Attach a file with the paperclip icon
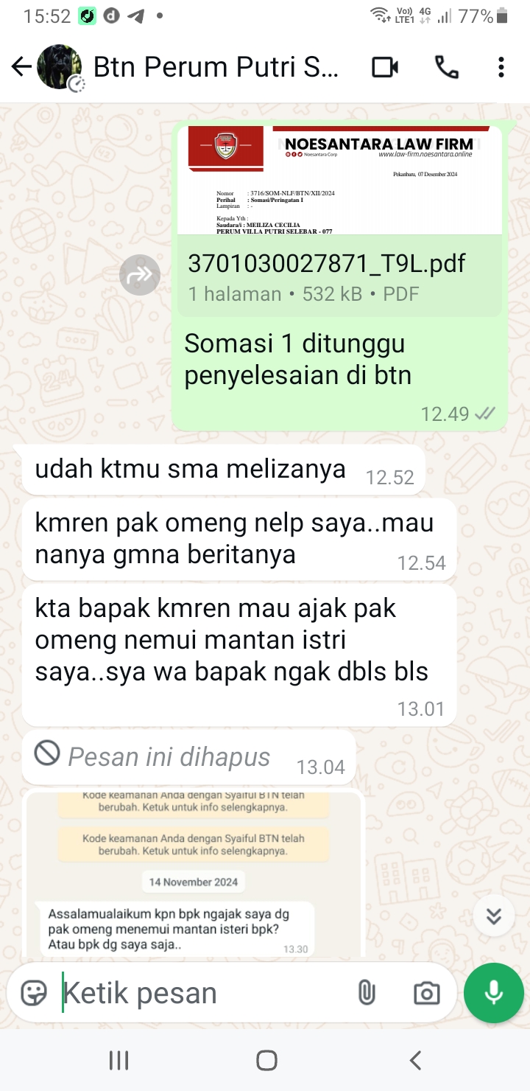Image resolution: width=530 pixels, height=1091 pixels. (x=367, y=993)
